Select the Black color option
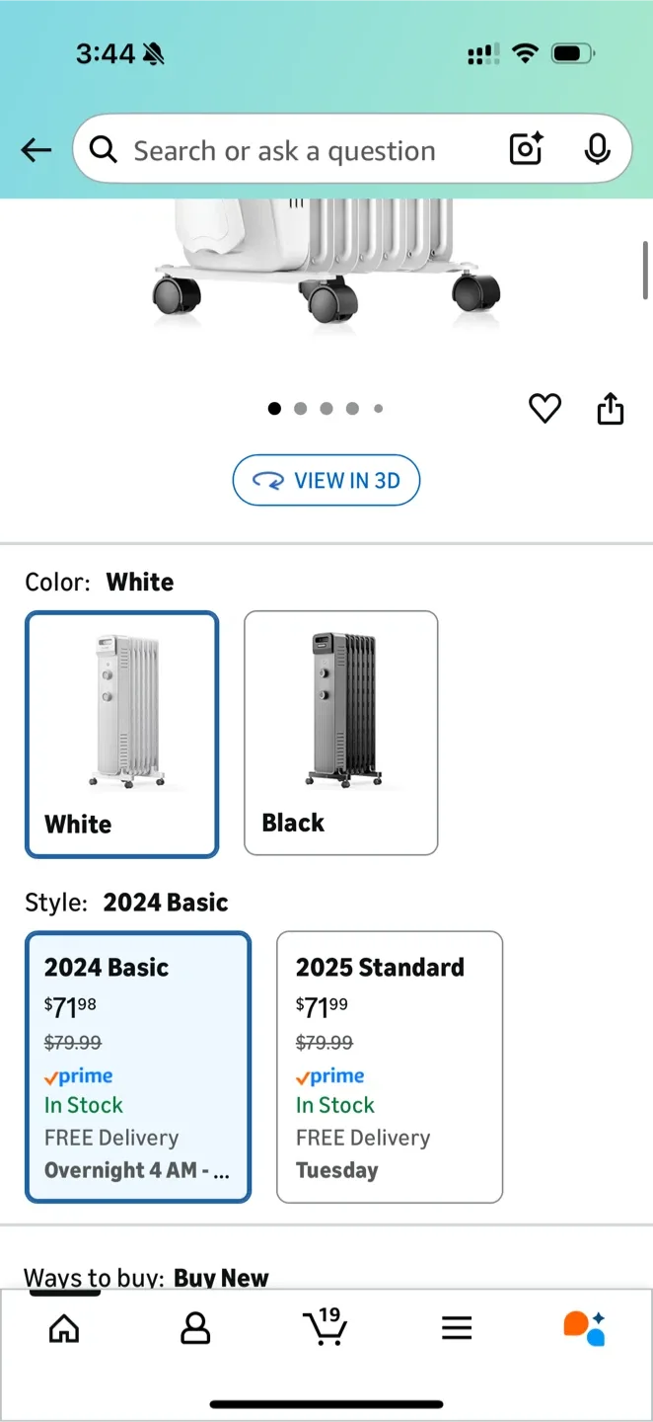The width and height of the screenshot is (653, 1422). point(340,733)
